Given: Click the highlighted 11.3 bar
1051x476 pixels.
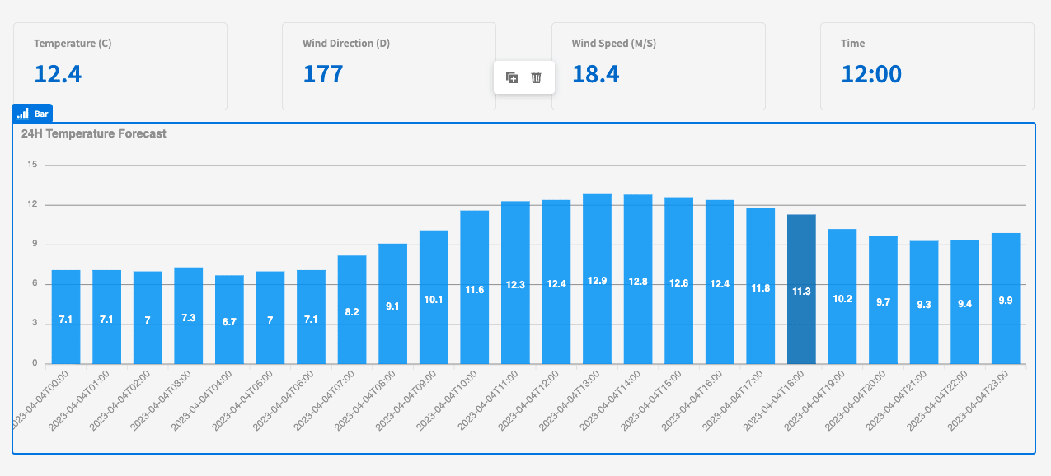Looking at the screenshot, I should pos(801,289).
